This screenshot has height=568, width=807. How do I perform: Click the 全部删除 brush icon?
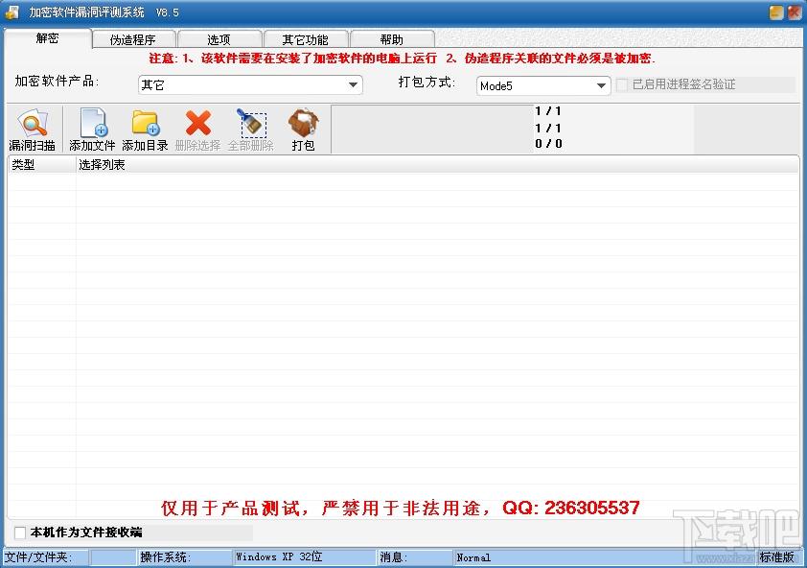coord(251,130)
